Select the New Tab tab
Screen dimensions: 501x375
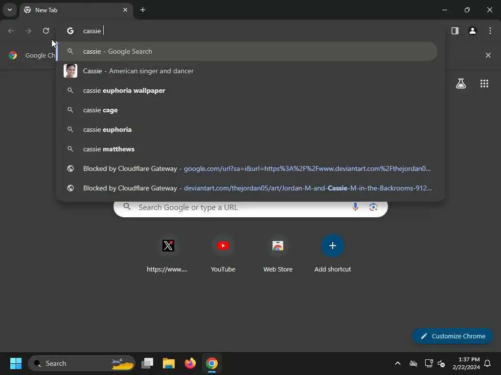[77, 10]
